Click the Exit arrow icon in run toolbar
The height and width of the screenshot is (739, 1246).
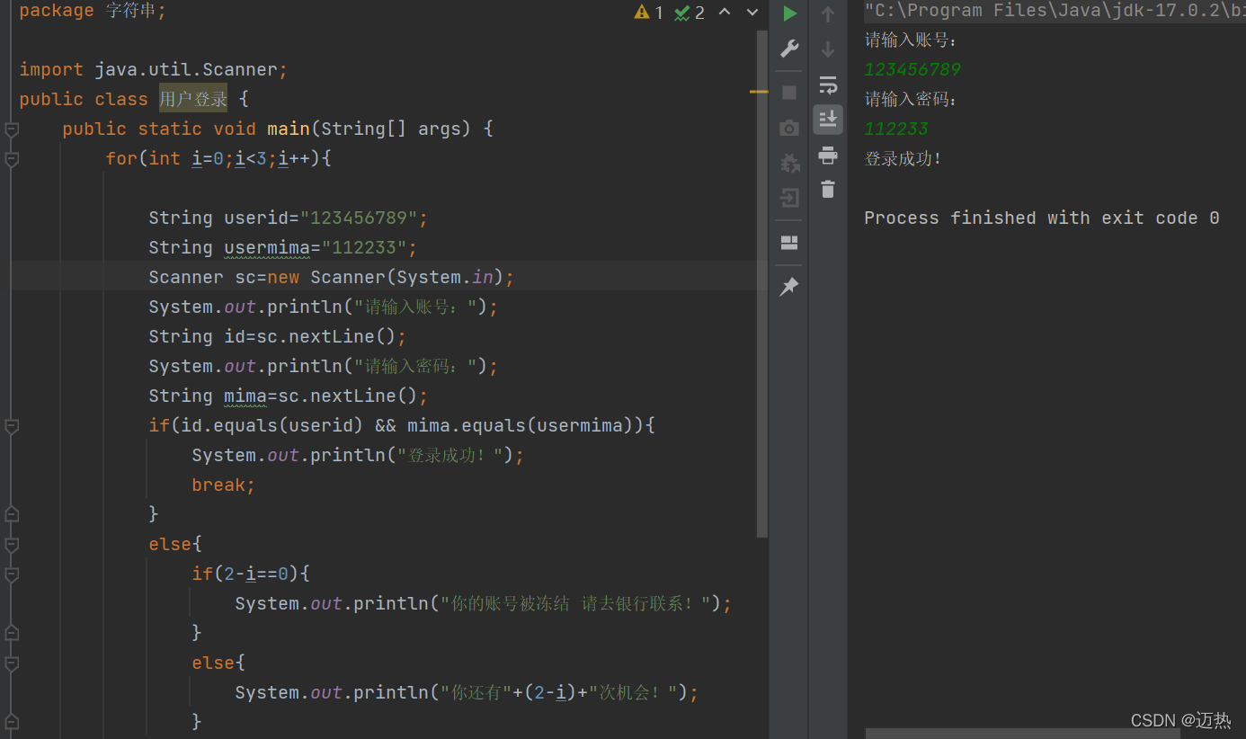[x=789, y=198]
